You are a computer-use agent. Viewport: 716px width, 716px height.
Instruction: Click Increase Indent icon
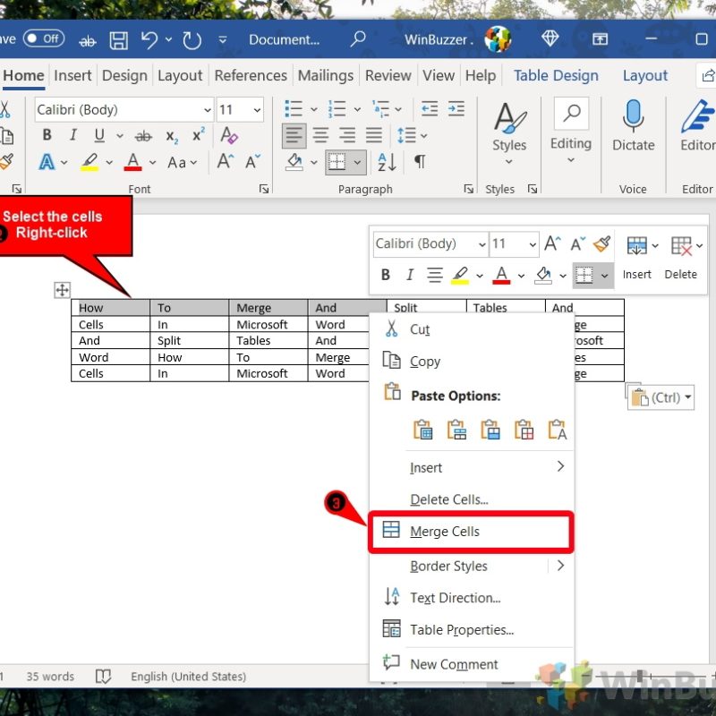click(456, 108)
